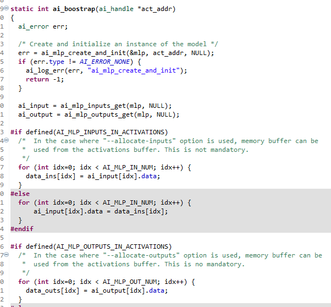Click the ai_handle parameter type
The image size is (331, 307).
117,9
